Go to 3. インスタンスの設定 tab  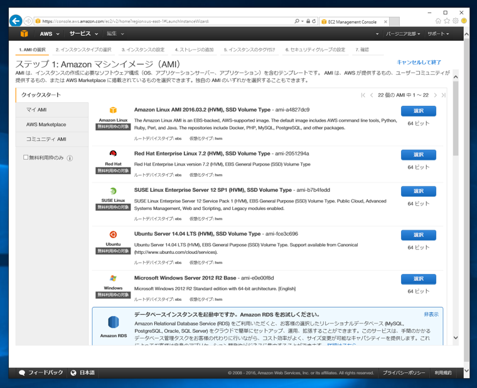(143, 50)
